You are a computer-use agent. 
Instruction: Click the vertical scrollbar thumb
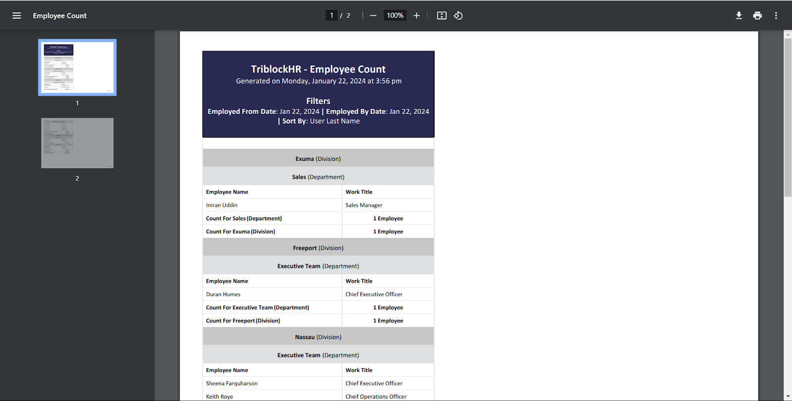pos(788,117)
